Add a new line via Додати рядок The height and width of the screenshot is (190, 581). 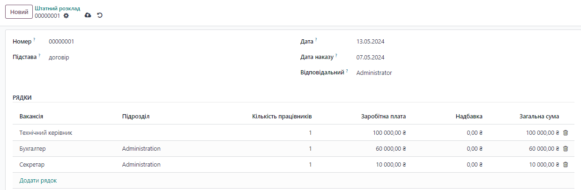tap(38, 180)
